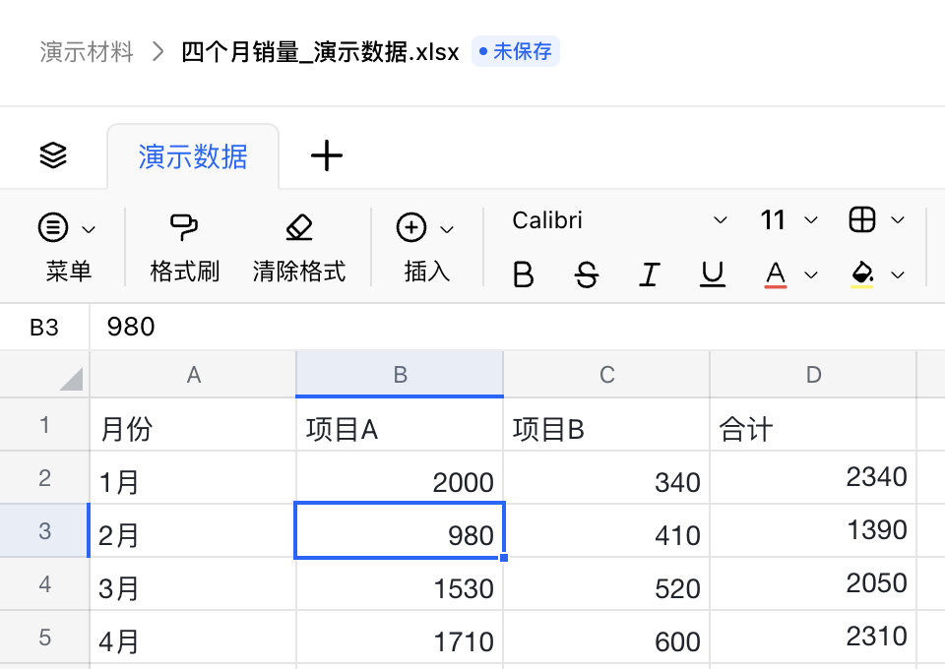Screen dimensions: 945x669
Task: Click the 2月 cell
Action: (193, 530)
